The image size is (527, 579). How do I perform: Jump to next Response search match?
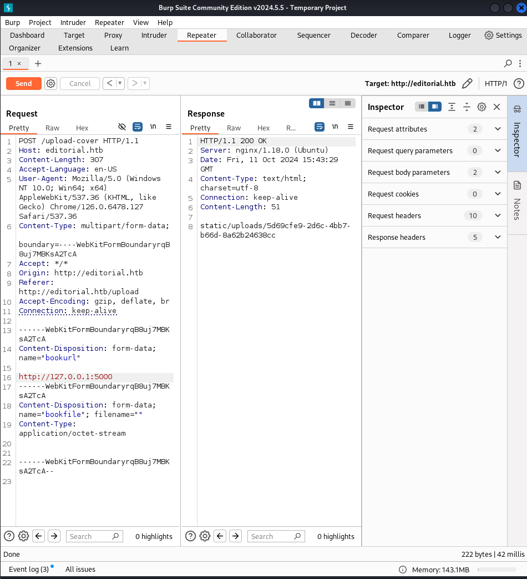235,536
